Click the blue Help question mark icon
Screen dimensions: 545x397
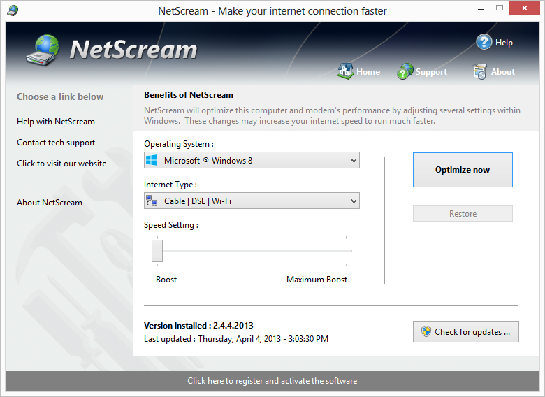tap(484, 42)
